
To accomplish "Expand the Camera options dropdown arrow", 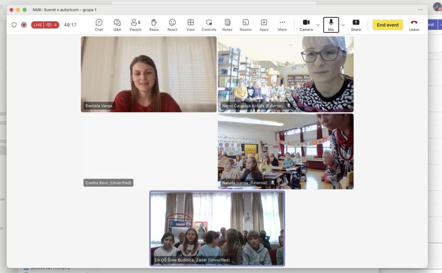I will point(318,25).
